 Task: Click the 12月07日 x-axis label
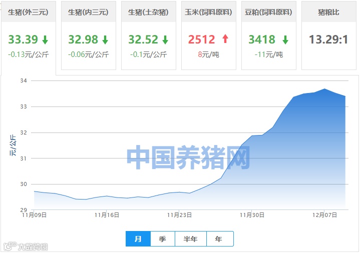[x=324, y=215]
